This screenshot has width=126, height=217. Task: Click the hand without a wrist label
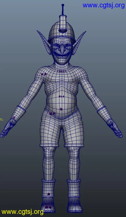pyautogui.click(x=115, y=128)
